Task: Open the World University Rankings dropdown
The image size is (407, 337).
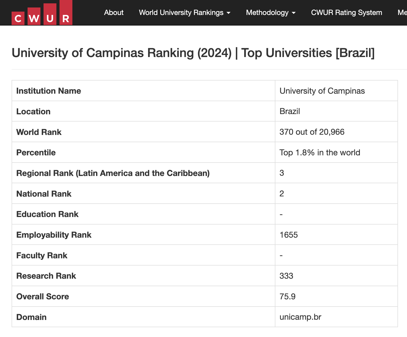Action: point(184,12)
